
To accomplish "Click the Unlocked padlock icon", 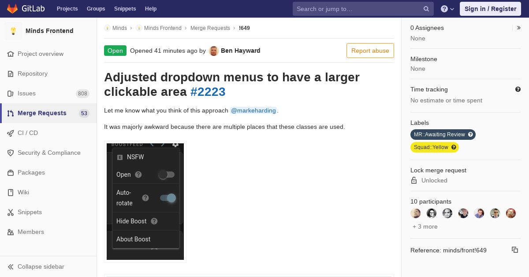I will [414, 180].
